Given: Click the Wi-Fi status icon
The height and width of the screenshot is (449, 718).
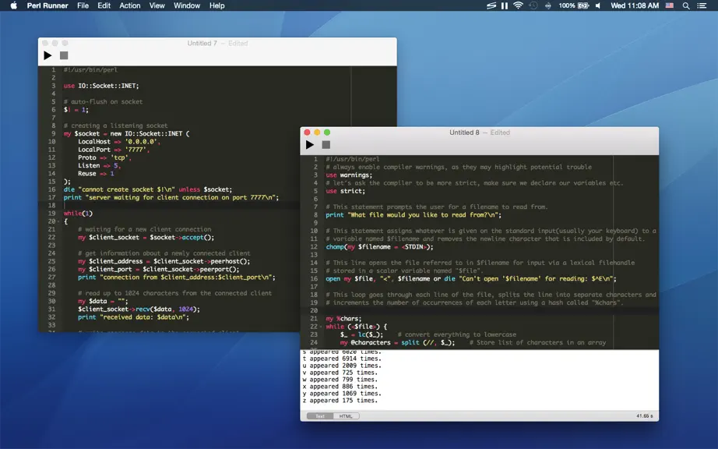Looking at the screenshot, I should [519, 5].
